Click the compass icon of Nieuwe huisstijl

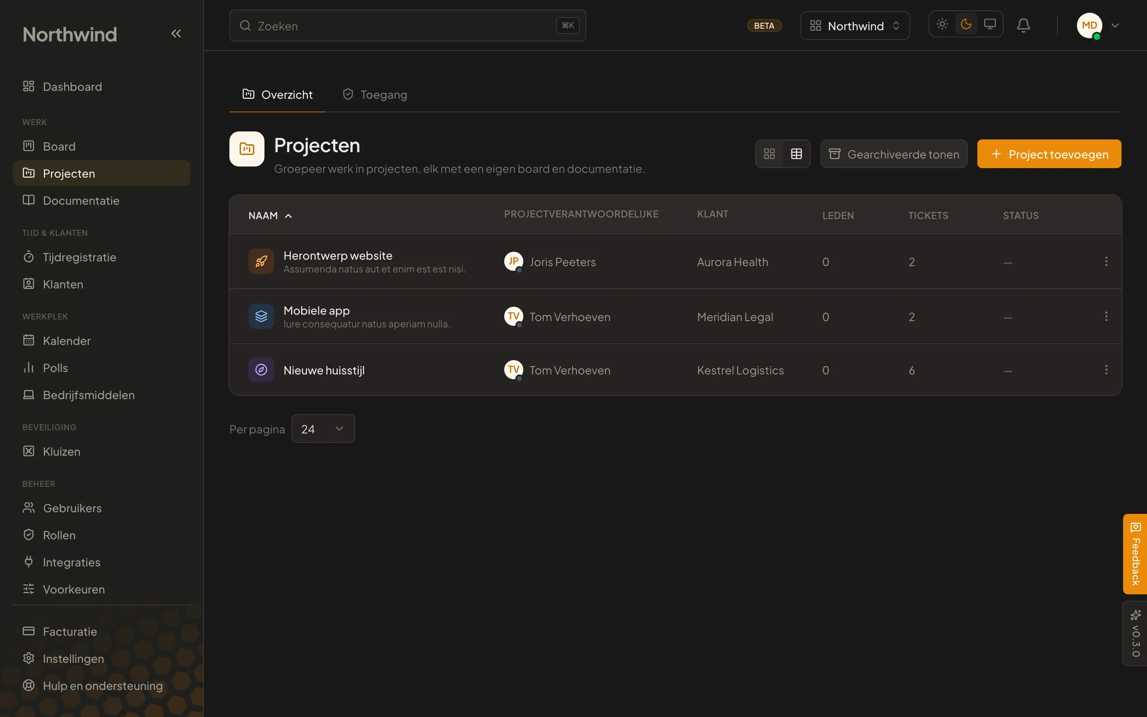[261, 370]
